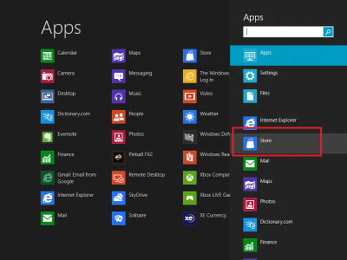Open Gmail Email from Google icon
Viewport: 347px width, 260px height.
pyautogui.click(x=47, y=177)
